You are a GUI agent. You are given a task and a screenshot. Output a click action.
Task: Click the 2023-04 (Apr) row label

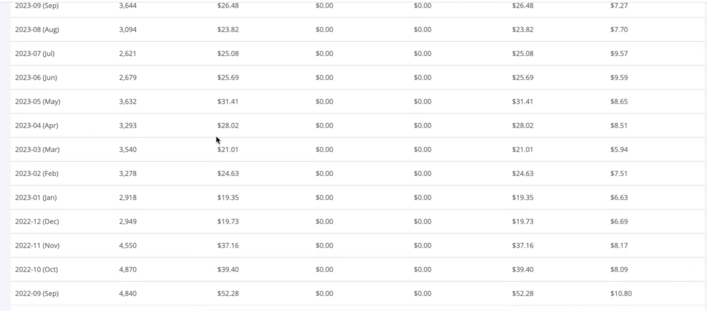pyautogui.click(x=37, y=126)
